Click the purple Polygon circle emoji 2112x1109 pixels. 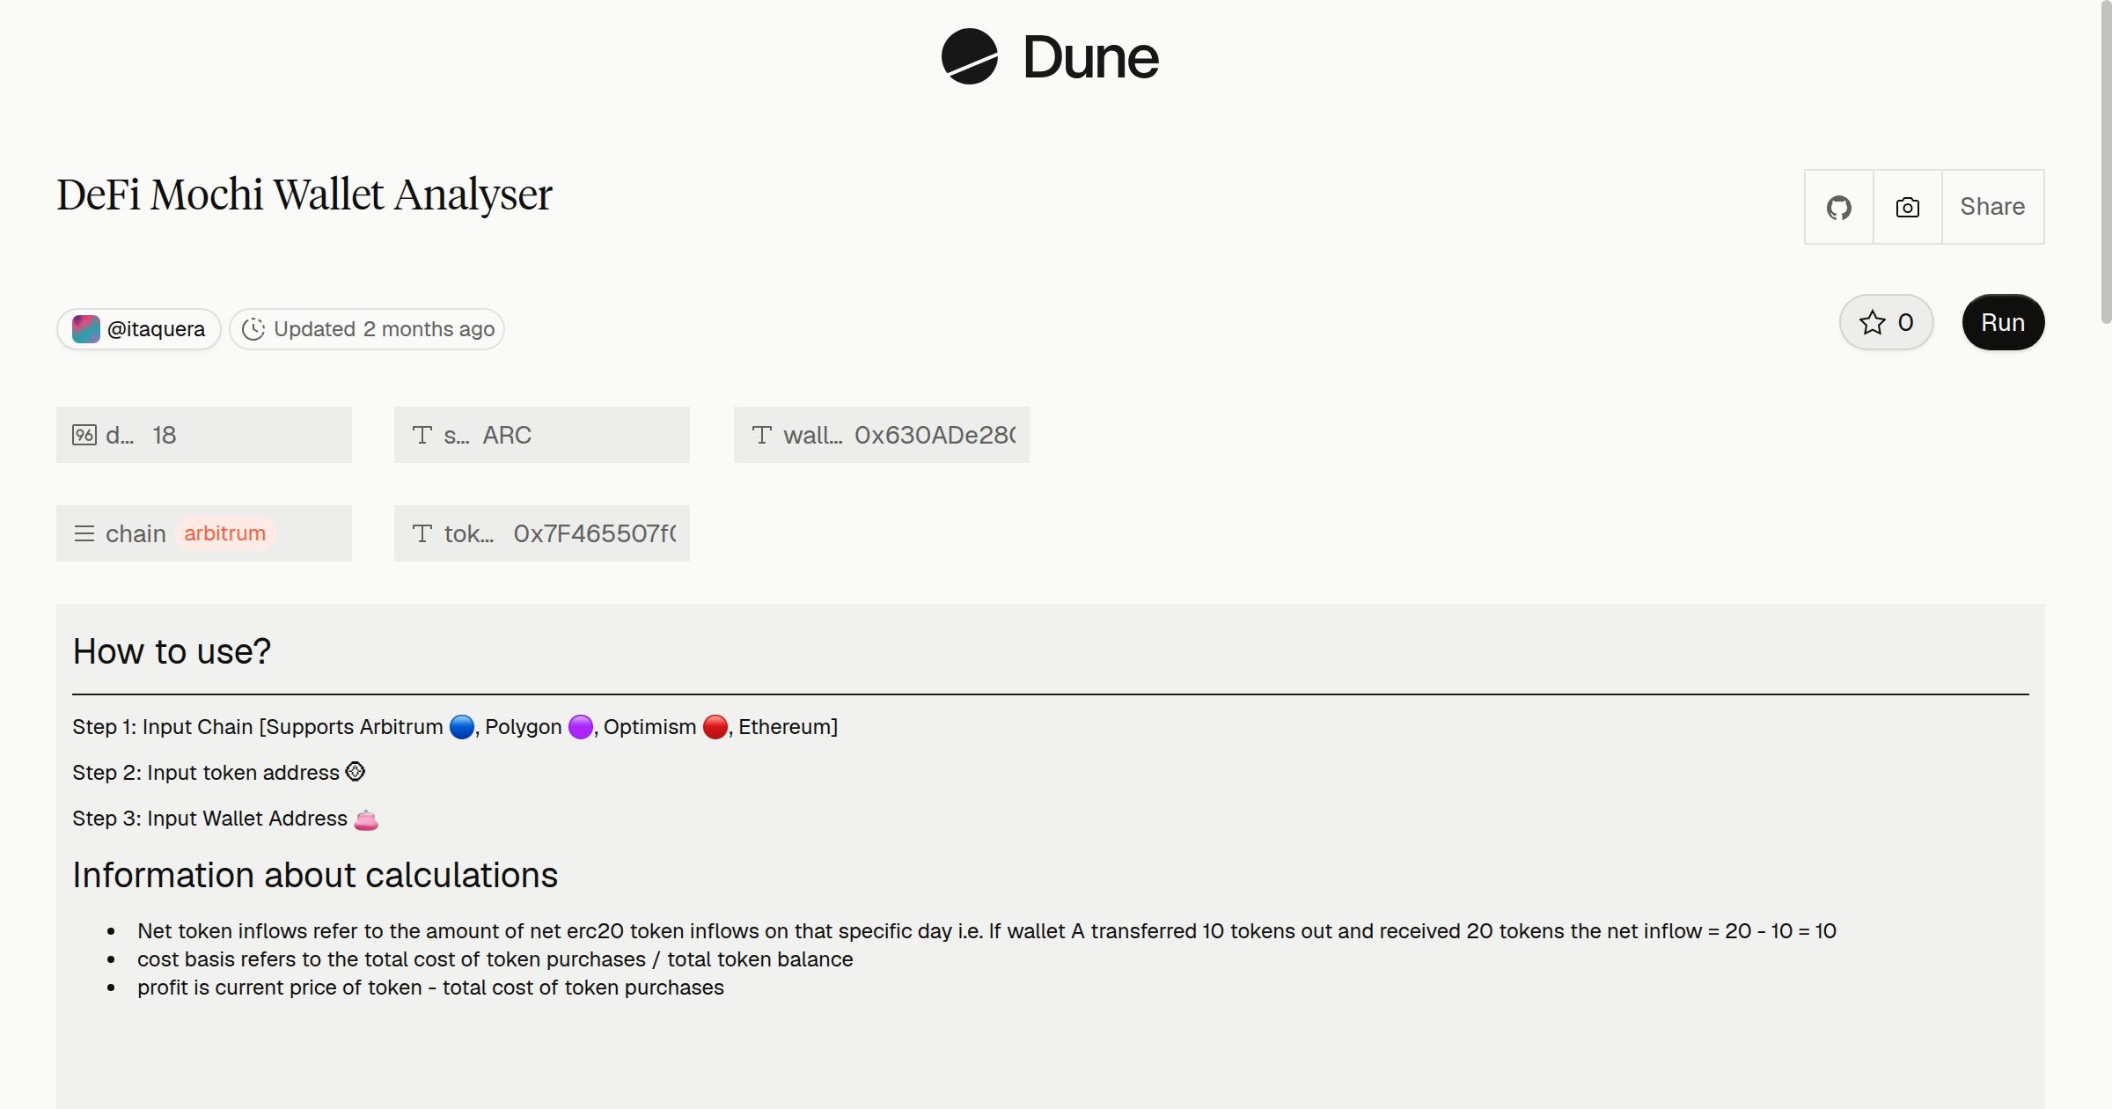point(581,727)
